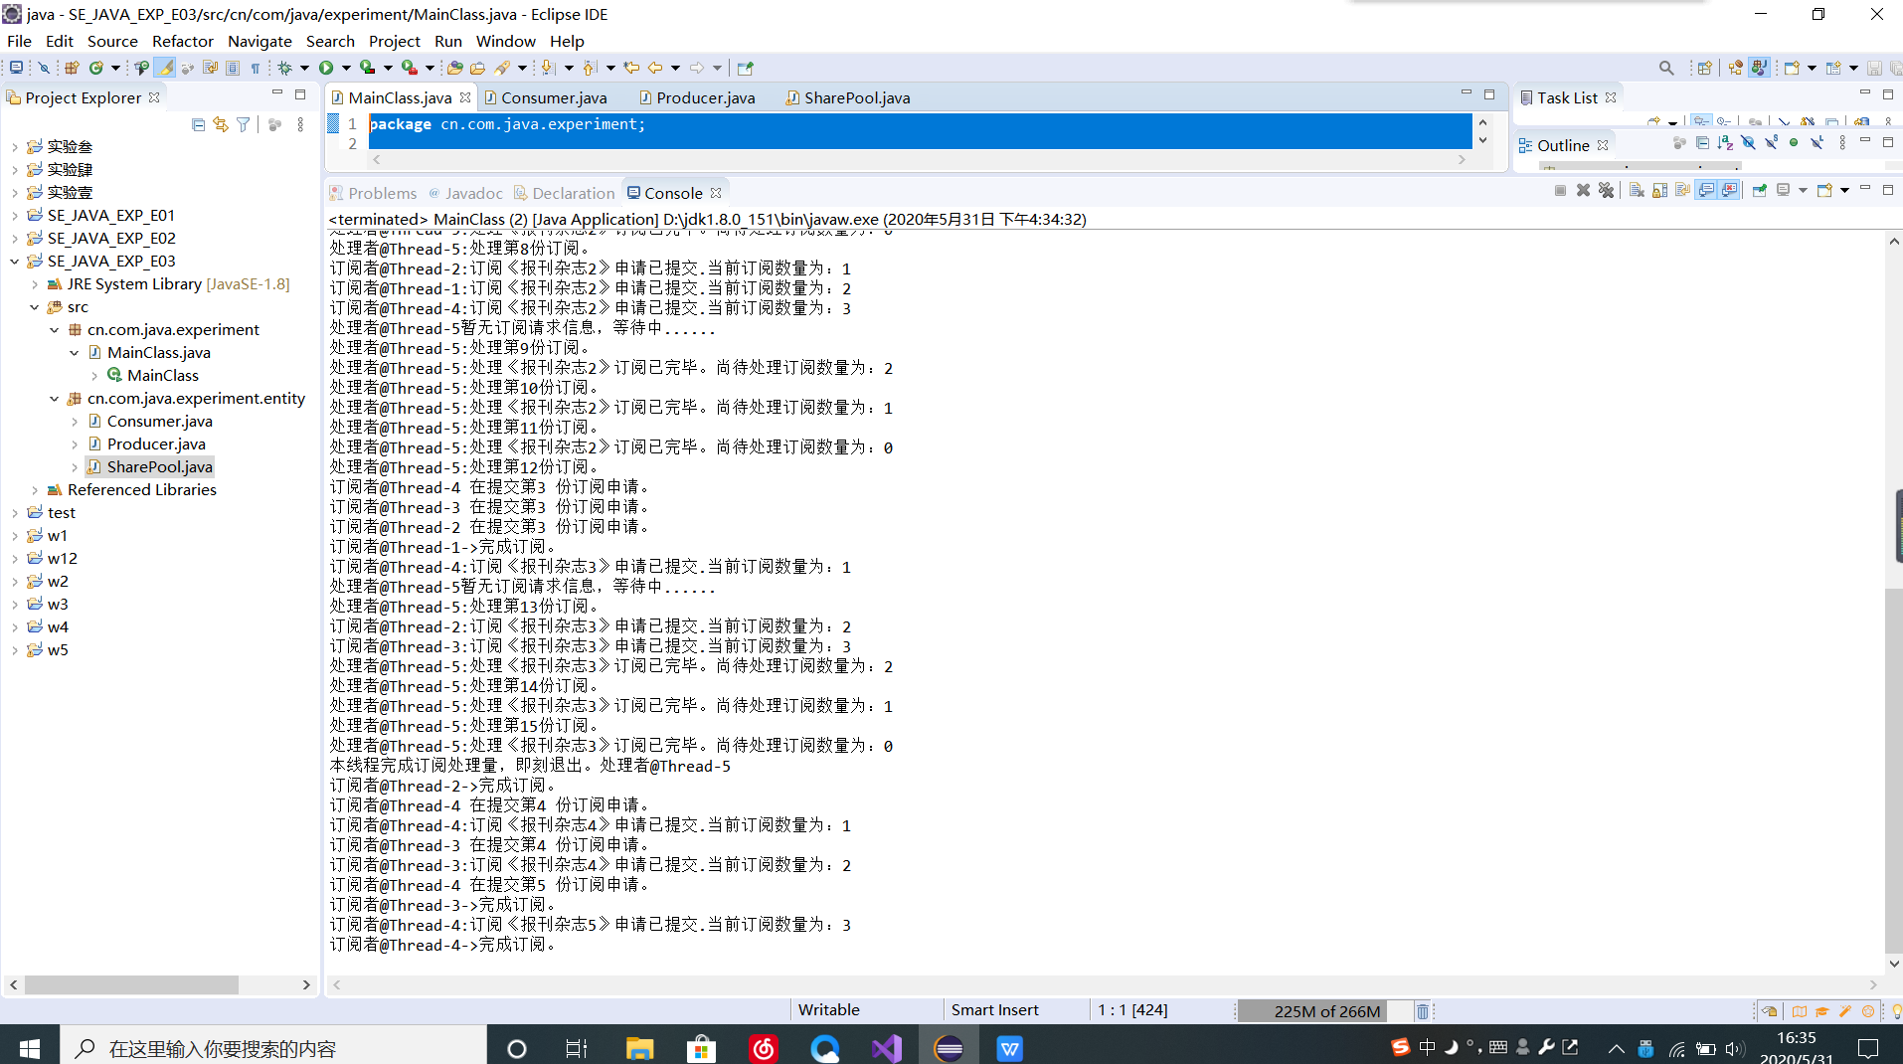Toggle the mark occurrences highlighter icon

165,67
